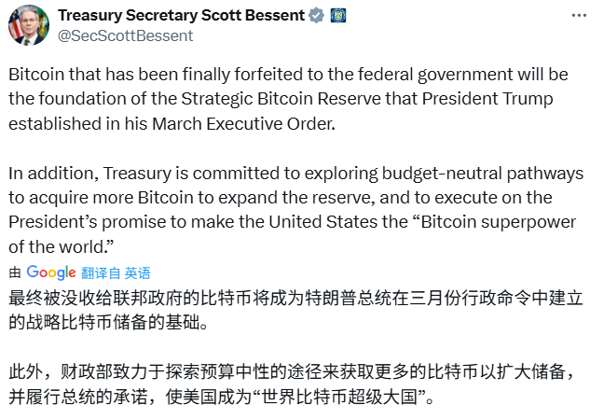The image size is (604, 419).
Task: Click the 由 character before Google logo
Action: 15,272
